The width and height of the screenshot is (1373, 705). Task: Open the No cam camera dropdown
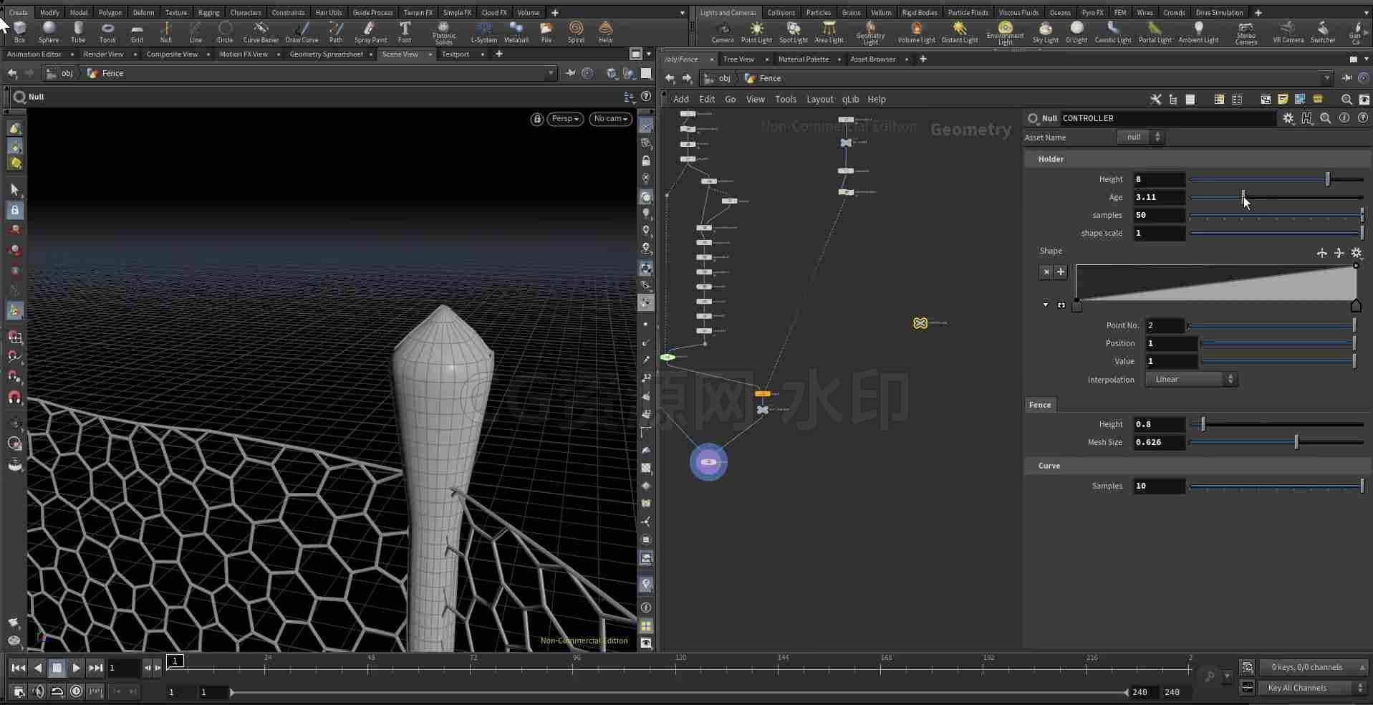click(x=611, y=119)
